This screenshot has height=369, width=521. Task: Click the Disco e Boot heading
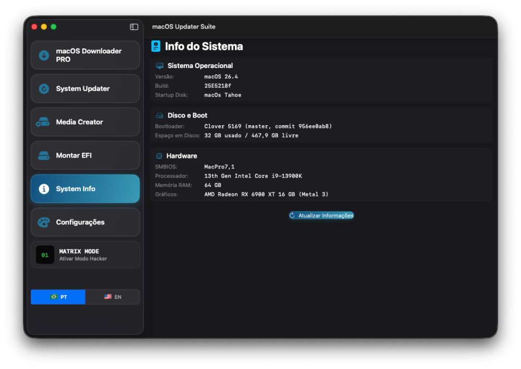point(188,115)
